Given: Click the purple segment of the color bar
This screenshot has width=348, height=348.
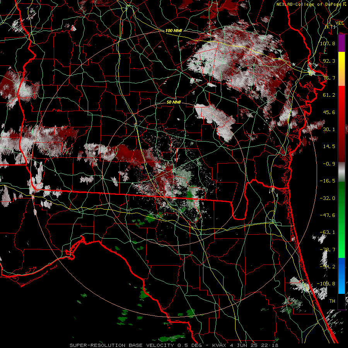Looking at the screenshot, I should point(341,43).
